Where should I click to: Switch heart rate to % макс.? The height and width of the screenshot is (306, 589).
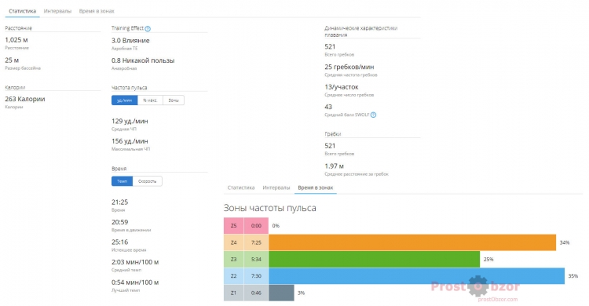click(150, 100)
